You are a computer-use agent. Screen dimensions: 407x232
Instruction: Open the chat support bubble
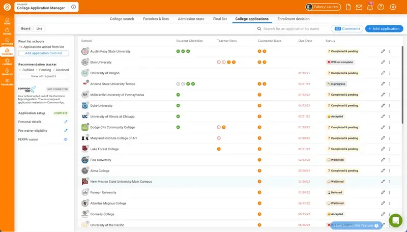click(395, 220)
